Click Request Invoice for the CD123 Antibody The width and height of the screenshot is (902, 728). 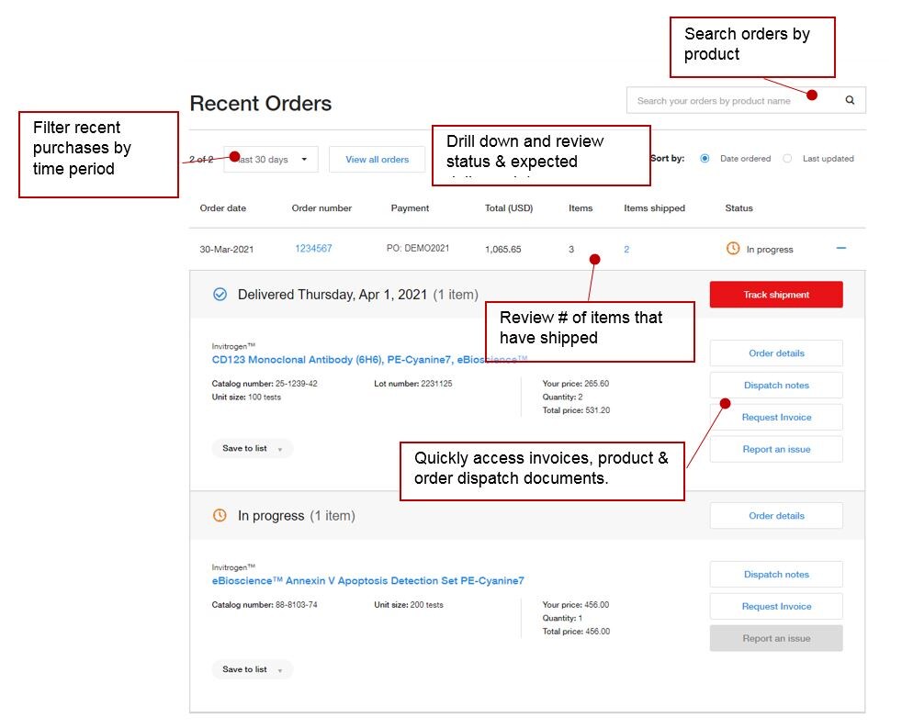[775, 418]
